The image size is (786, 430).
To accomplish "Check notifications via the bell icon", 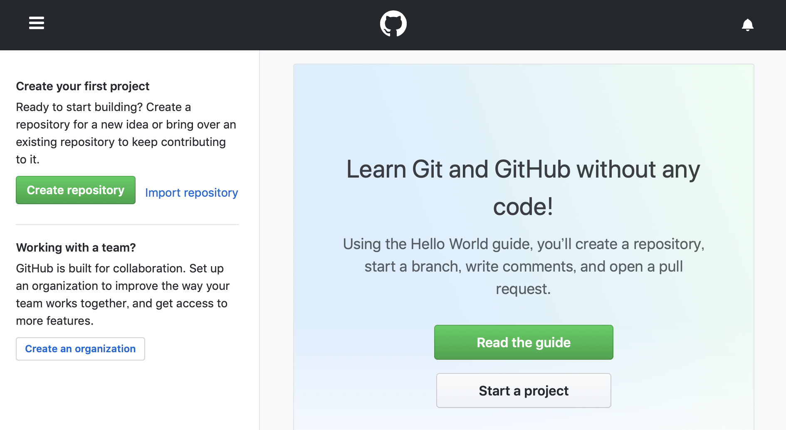I will [748, 25].
